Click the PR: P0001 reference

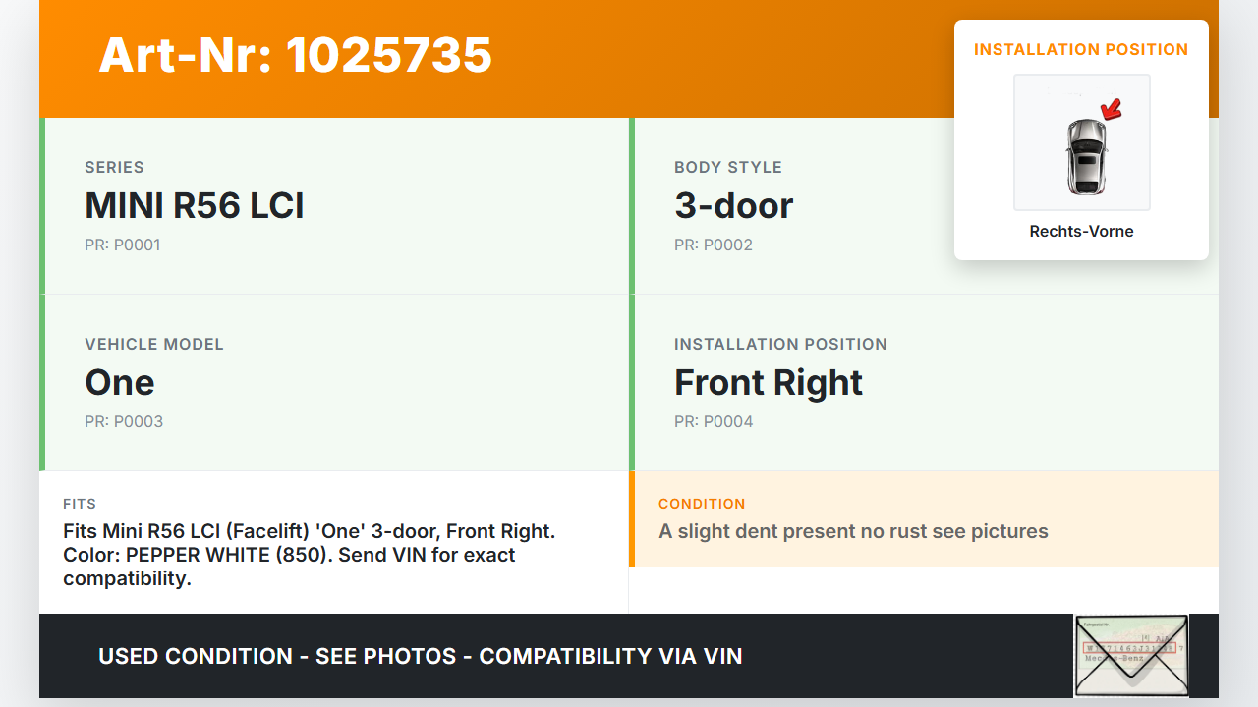(x=123, y=245)
